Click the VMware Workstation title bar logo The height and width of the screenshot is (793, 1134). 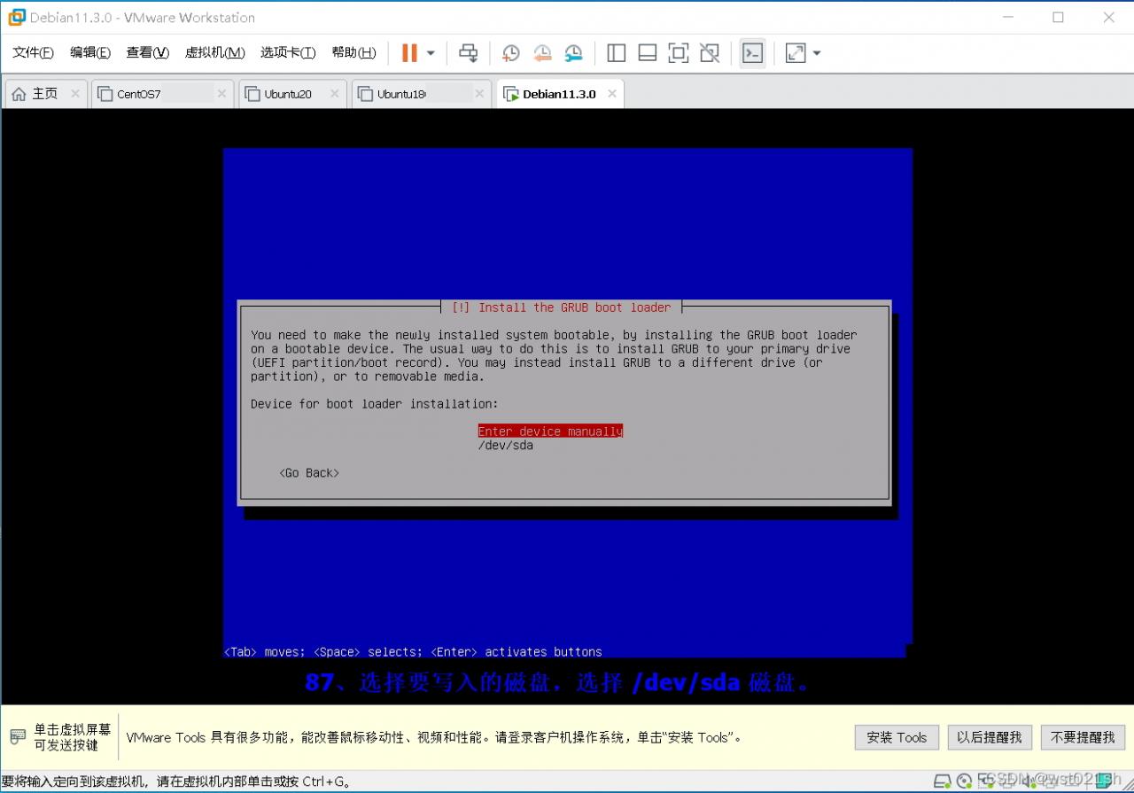(16, 17)
